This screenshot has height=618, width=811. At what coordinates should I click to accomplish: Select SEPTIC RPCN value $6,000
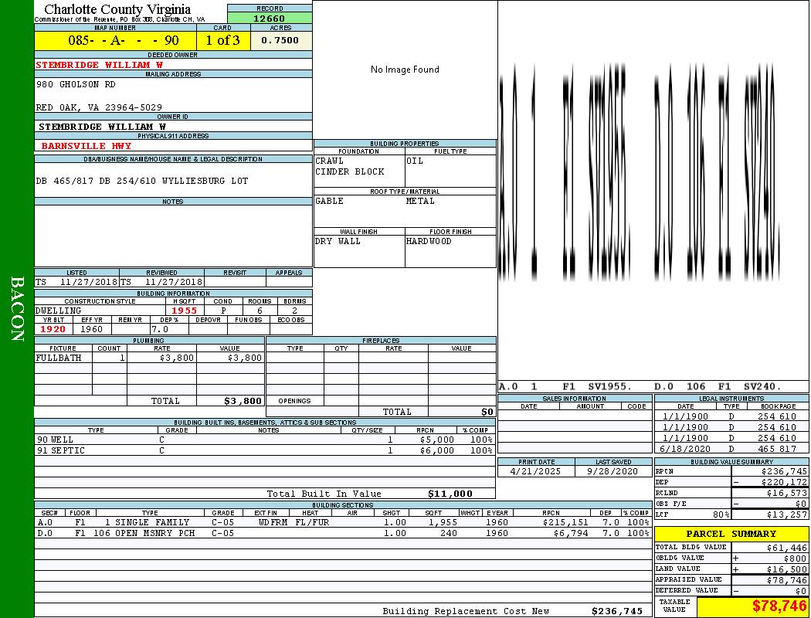pos(437,450)
